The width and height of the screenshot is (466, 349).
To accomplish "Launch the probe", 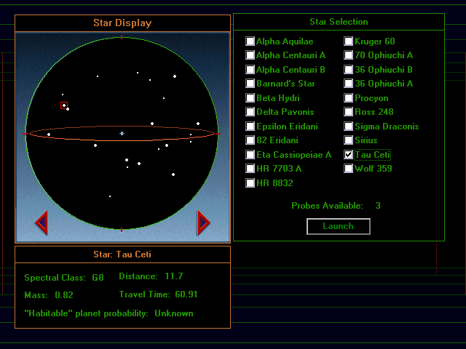I will tap(338, 226).
